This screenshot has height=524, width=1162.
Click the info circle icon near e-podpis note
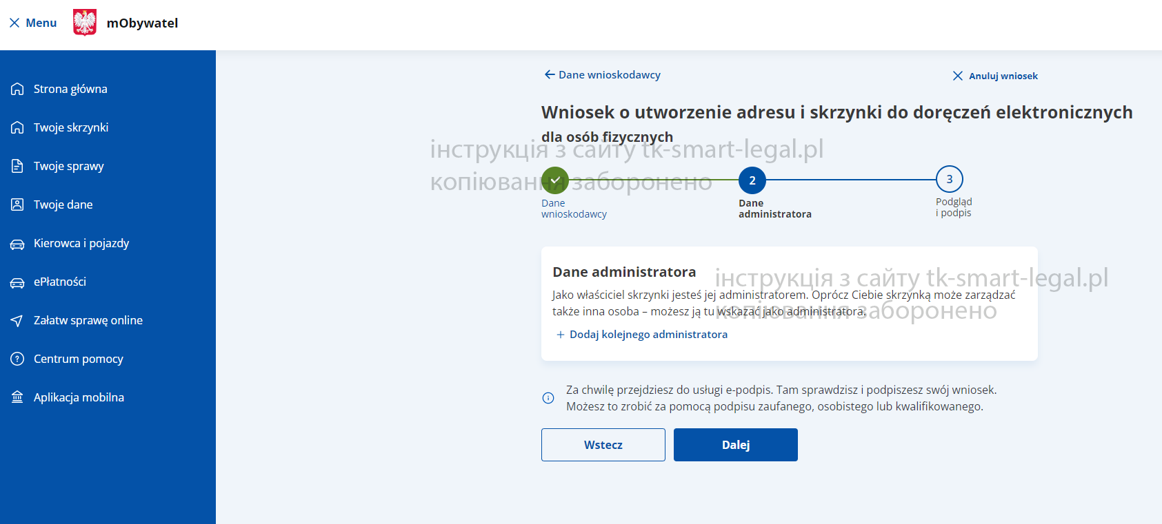pyautogui.click(x=548, y=398)
